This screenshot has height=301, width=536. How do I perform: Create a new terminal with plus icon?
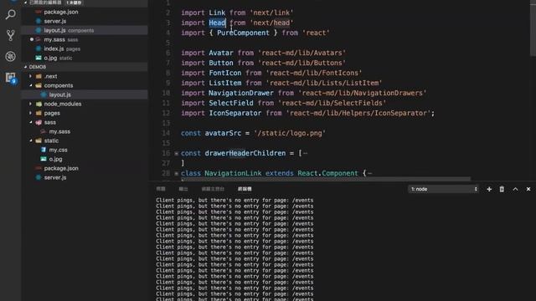489,189
